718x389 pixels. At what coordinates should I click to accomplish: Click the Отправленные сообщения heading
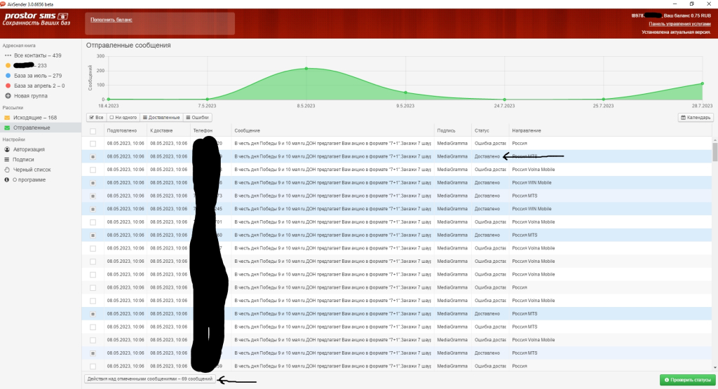128,46
